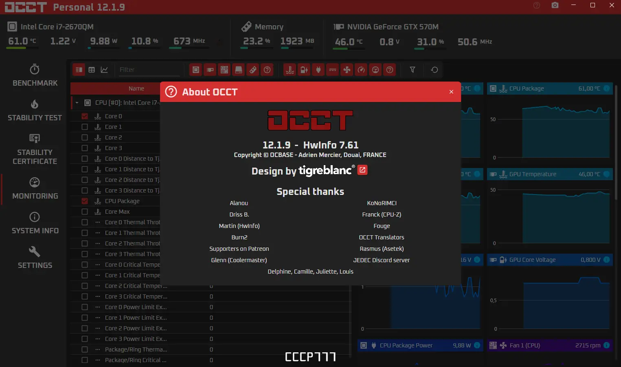Click the Name column header

click(136, 88)
